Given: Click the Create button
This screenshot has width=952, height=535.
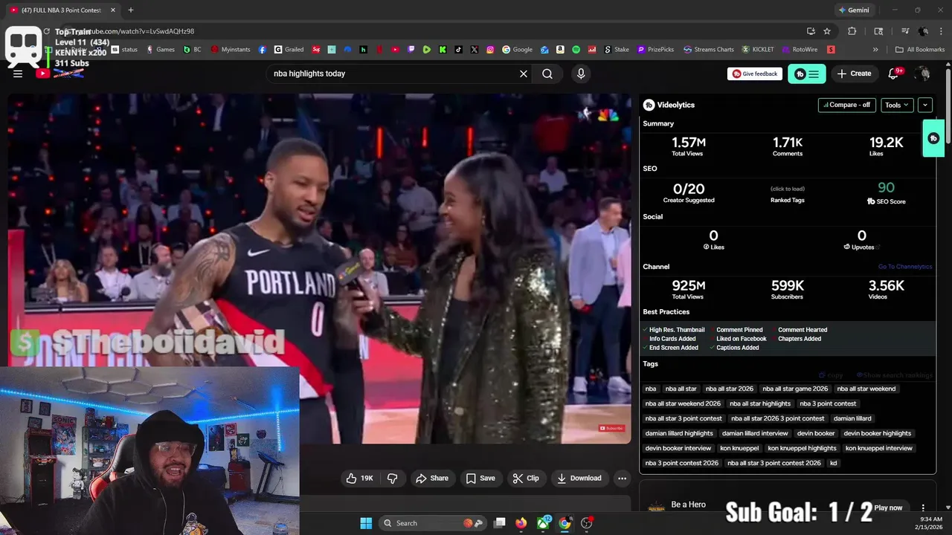Looking at the screenshot, I should click(854, 74).
